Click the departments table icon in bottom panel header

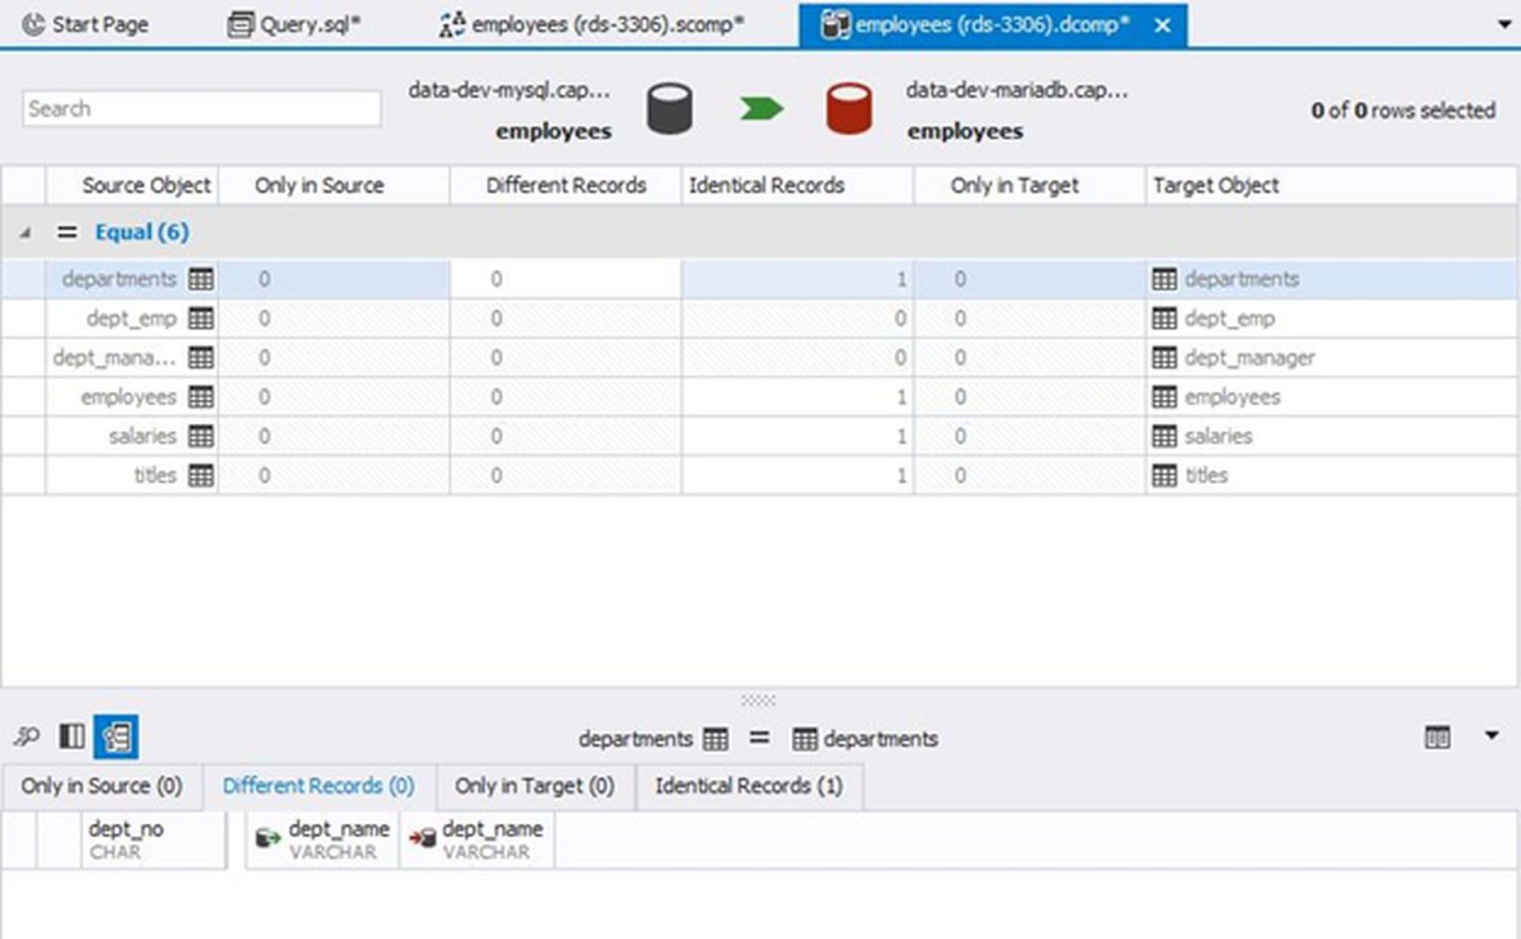(713, 739)
